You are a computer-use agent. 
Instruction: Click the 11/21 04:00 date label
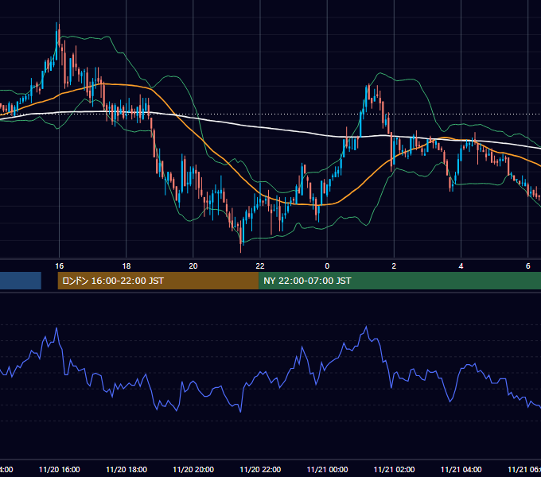(x=461, y=469)
